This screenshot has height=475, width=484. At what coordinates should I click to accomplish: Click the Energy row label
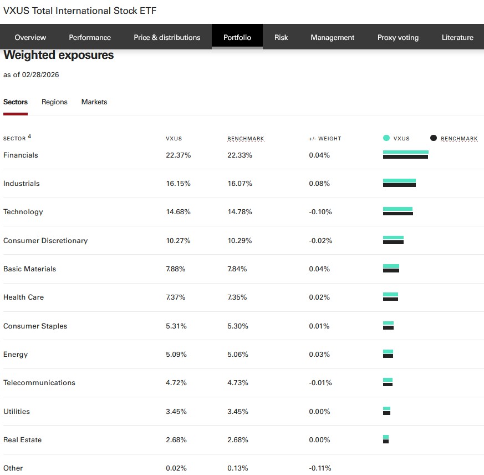pyautogui.click(x=16, y=355)
